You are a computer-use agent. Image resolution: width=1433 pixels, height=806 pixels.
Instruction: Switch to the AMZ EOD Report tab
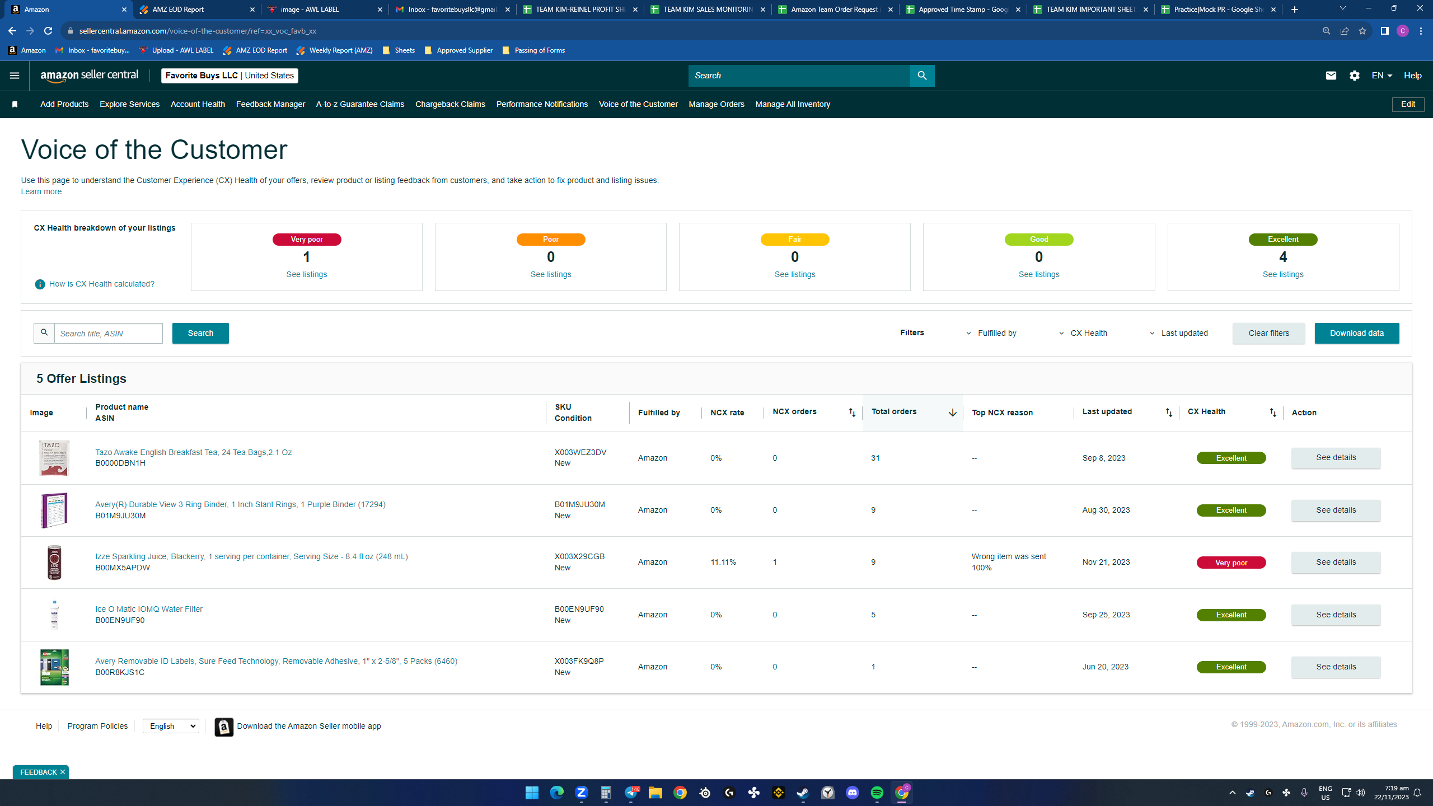(x=197, y=10)
